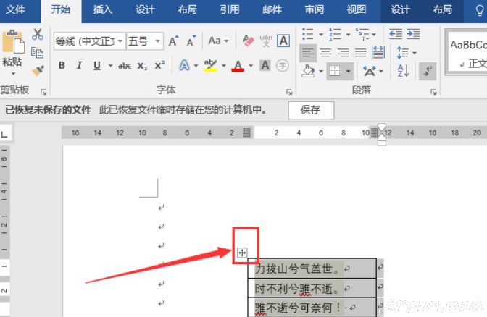Screen dimensions: 487x317
Task: Increase paragraph indent
Action: (413, 33)
